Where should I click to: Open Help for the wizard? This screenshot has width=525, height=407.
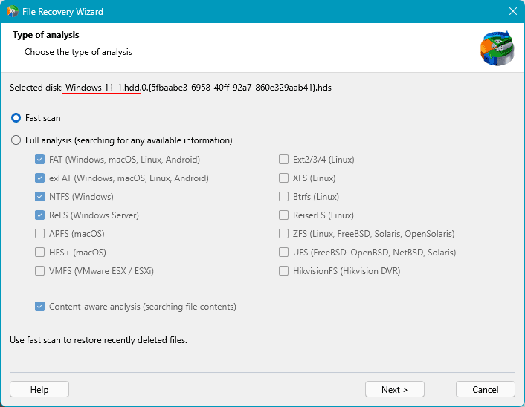39,389
